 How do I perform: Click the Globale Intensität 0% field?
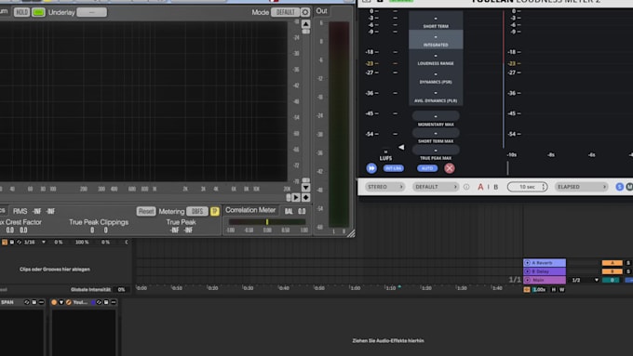click(121, 289)
